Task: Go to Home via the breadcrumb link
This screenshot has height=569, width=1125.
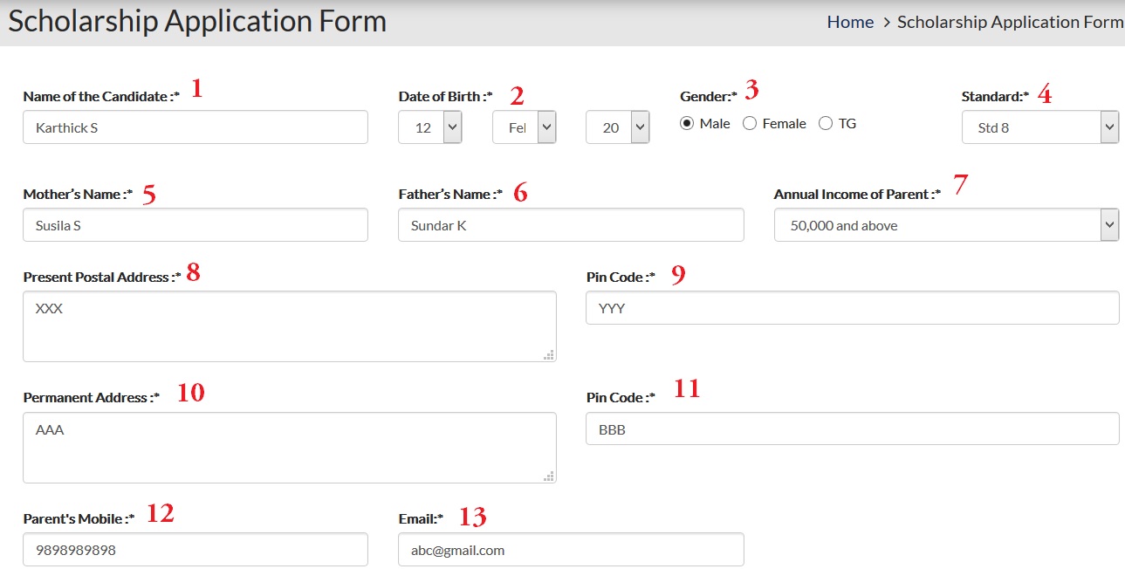Action: pyautogui.click(x=850, y=23)
